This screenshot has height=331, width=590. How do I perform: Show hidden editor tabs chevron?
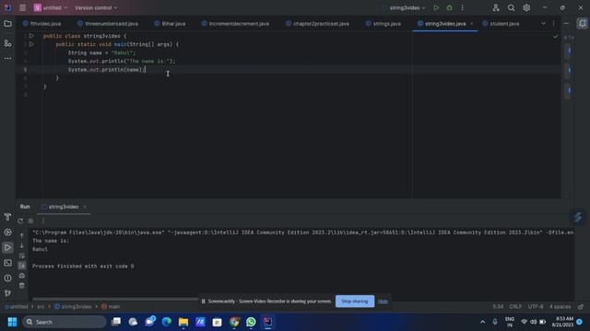coord(543,24)
